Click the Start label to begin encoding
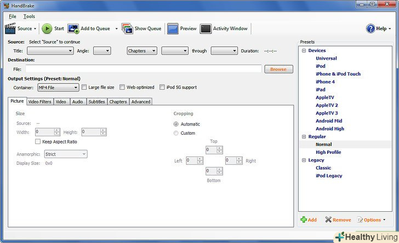The height and width of the screenshot is (243, 399). pos(59,28)
